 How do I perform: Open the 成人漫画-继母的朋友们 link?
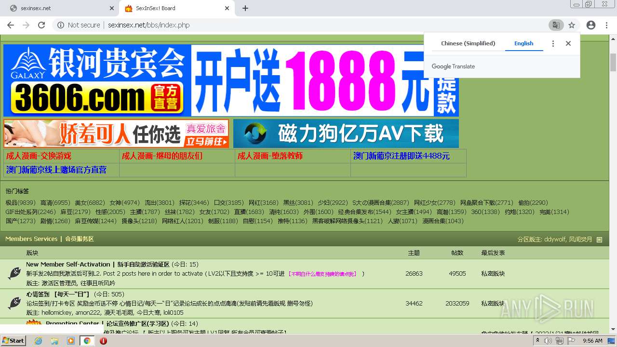point(162,156)
